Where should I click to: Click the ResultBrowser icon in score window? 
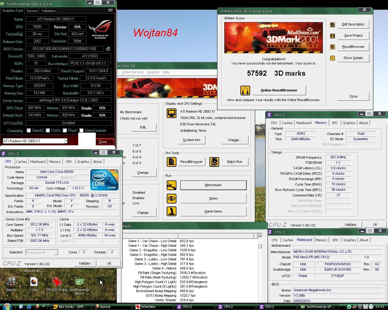pyautogui.click(x=333, y=47)
